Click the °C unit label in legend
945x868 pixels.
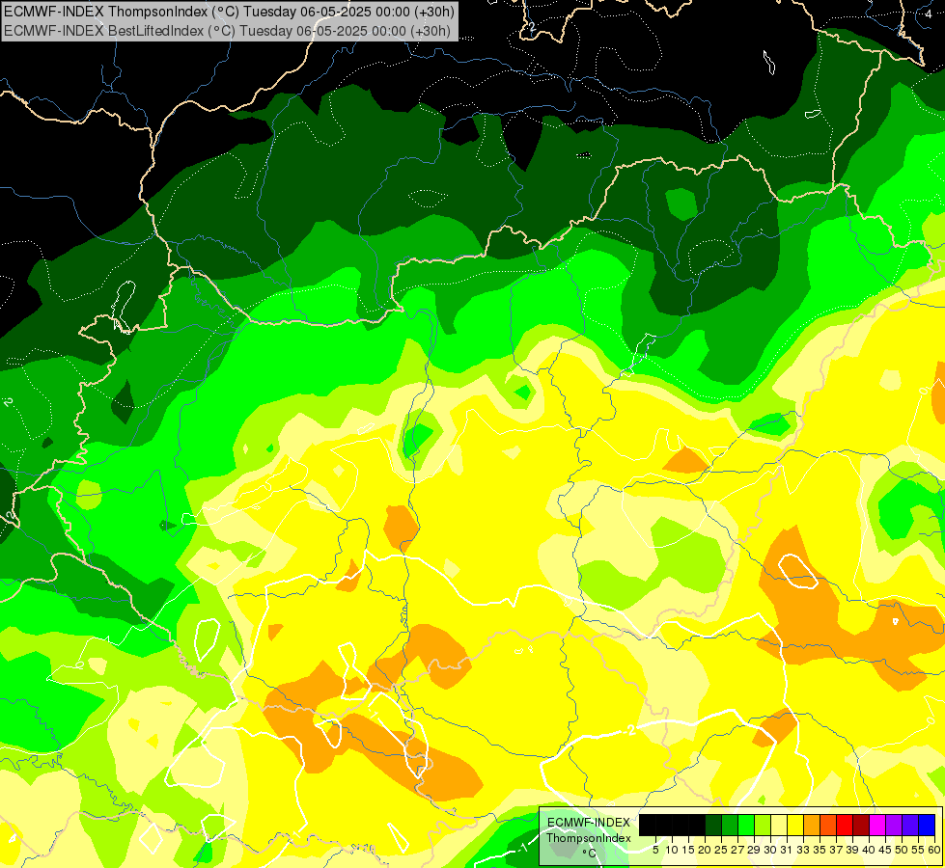coord(590,854)
